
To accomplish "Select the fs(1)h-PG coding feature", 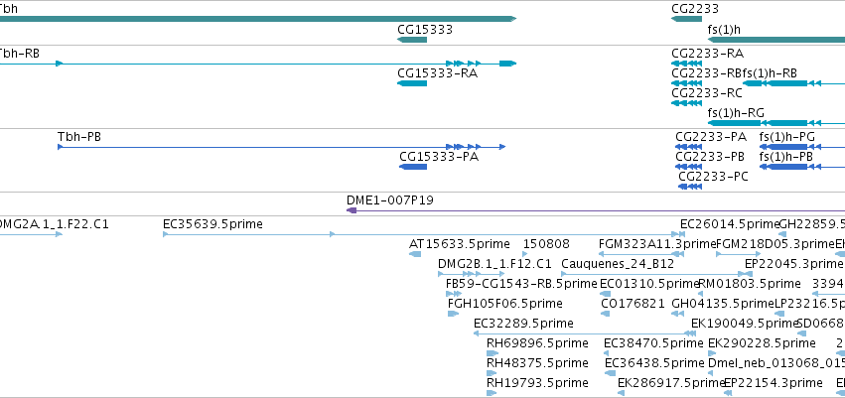I will coord(802,147).
